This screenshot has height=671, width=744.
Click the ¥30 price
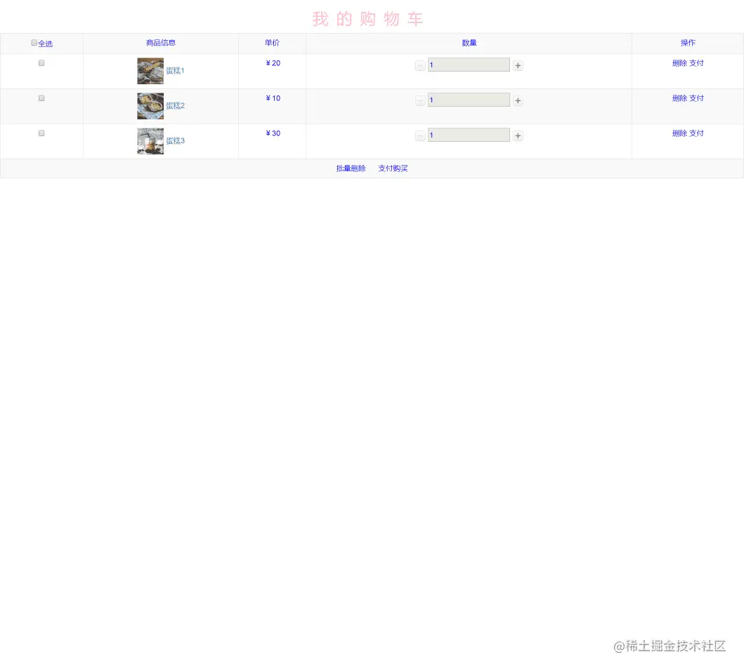[273, 133]
